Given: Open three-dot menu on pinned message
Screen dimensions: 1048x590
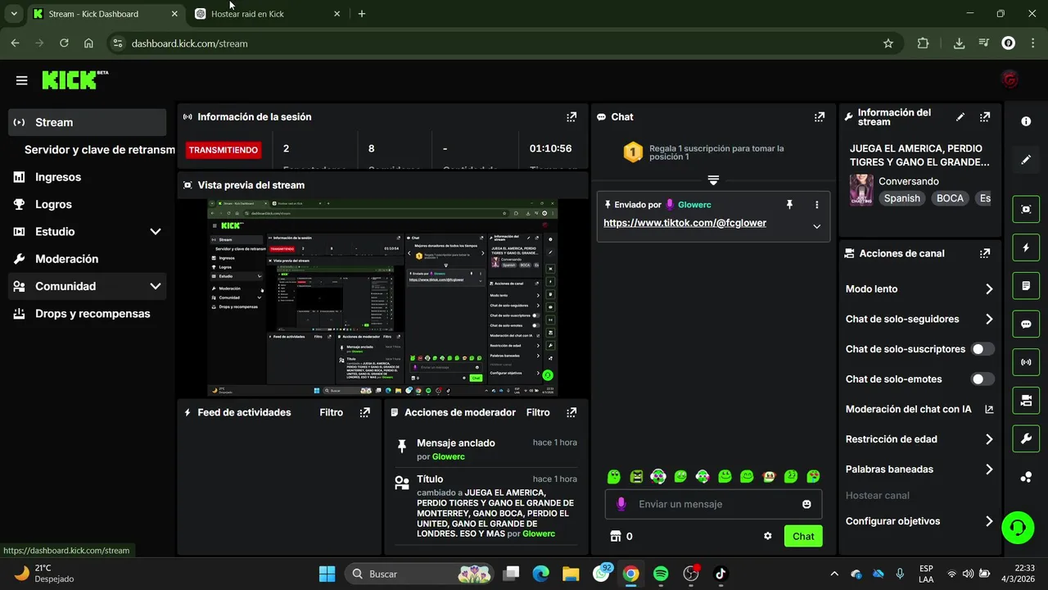Looking at the screenshot, I should pos(816,205).
